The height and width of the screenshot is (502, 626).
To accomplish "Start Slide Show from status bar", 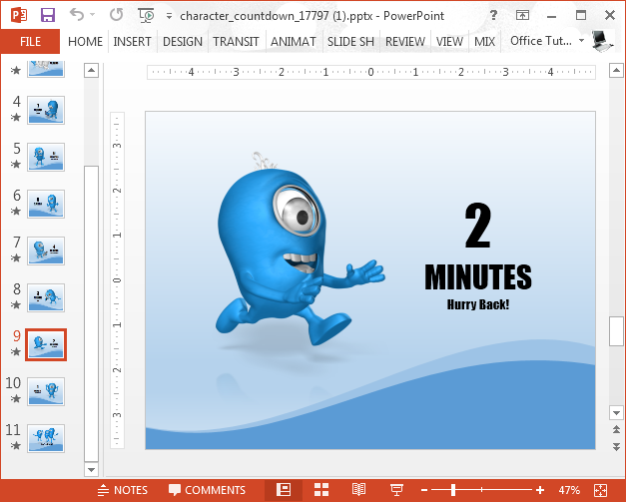I will 396,490.
